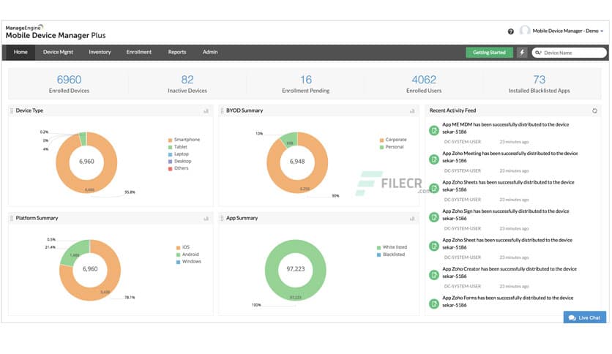Click the Zoho Sheet activity status icon
Image resolution: width=612 pixels, height=354 pixels.
(x=434, y=246)
